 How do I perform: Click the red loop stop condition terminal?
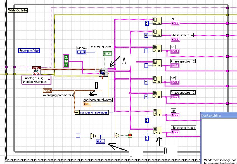130,135
